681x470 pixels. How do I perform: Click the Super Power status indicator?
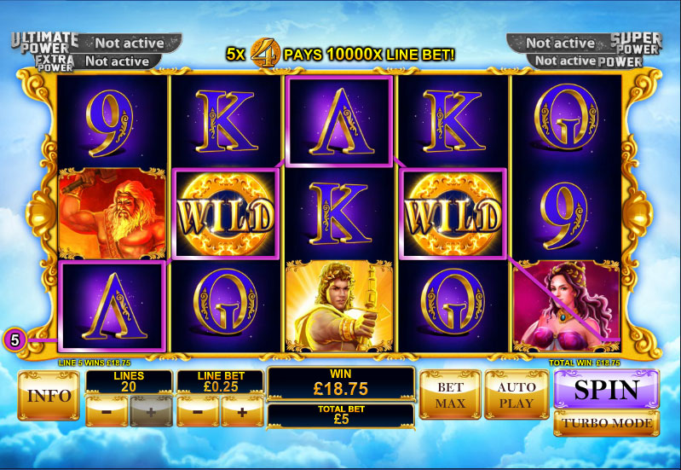pyautogui.click(x=559, y=43)
